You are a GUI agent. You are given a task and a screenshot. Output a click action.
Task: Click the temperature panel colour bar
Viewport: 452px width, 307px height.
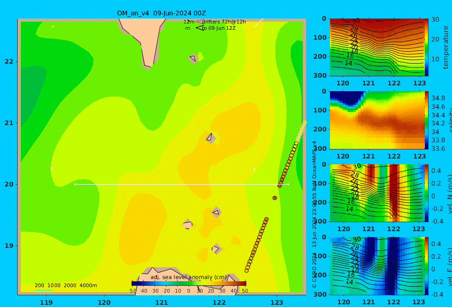[x=426, y=47]
